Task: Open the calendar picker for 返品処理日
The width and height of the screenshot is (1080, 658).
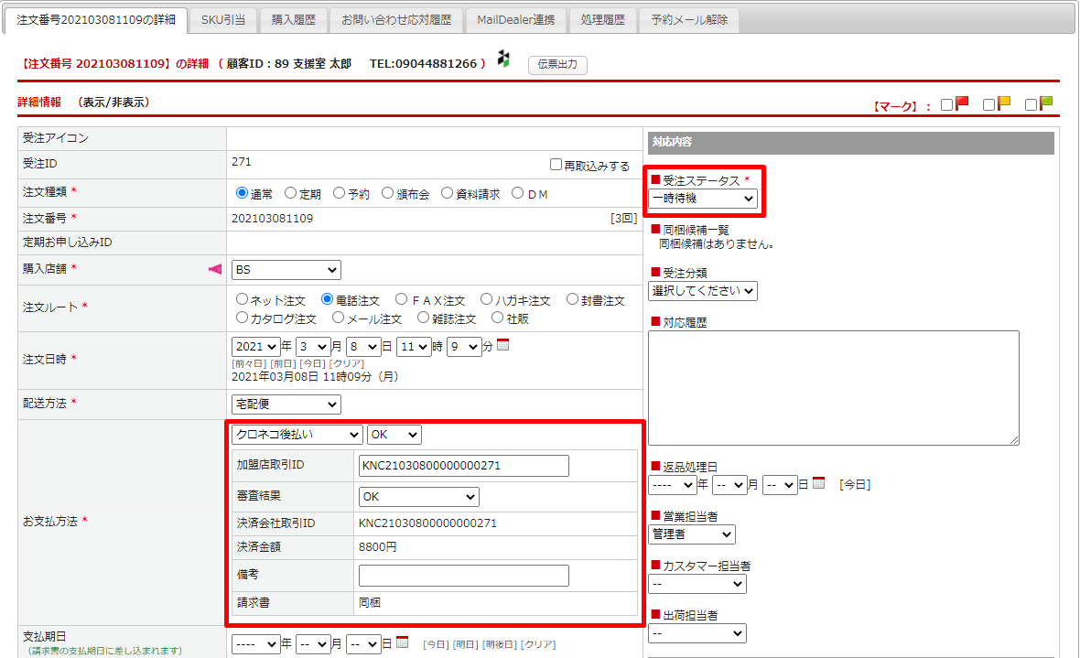Action: pyautogui.click(x=818, y=483)
